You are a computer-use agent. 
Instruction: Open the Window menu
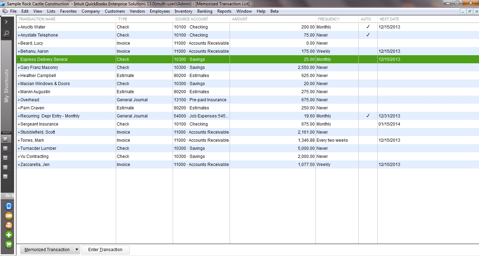coord(244,11)
